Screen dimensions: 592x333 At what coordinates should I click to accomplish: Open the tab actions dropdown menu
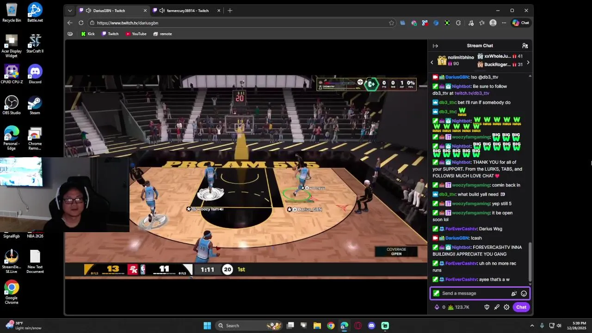tap(70, 11)
